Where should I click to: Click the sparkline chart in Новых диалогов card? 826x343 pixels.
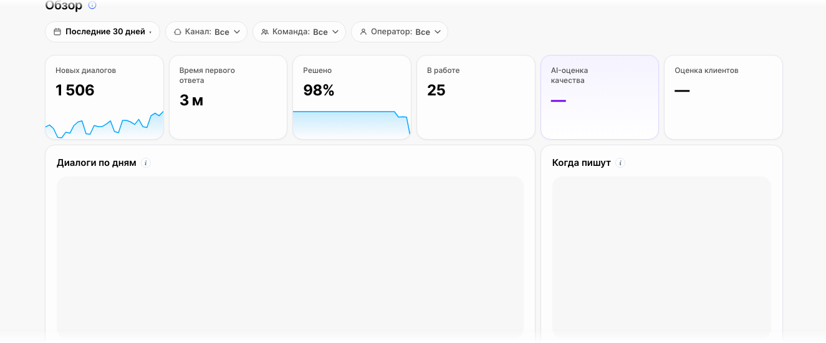pyautogui.click(x=105, y=125)
